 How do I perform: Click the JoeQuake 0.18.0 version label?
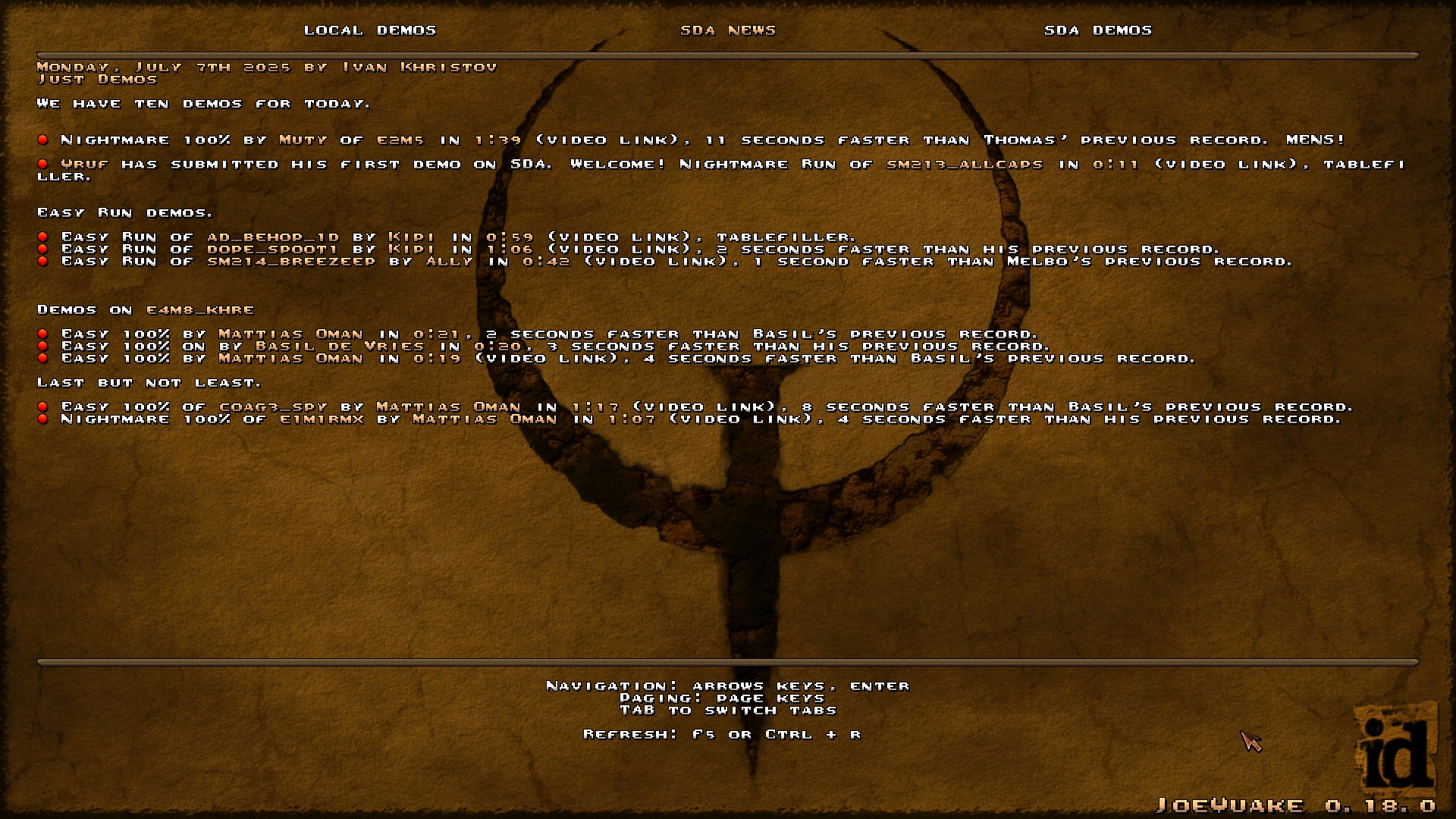(1295, 805)
